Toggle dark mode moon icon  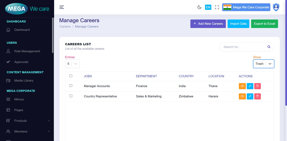click(199, 7)
